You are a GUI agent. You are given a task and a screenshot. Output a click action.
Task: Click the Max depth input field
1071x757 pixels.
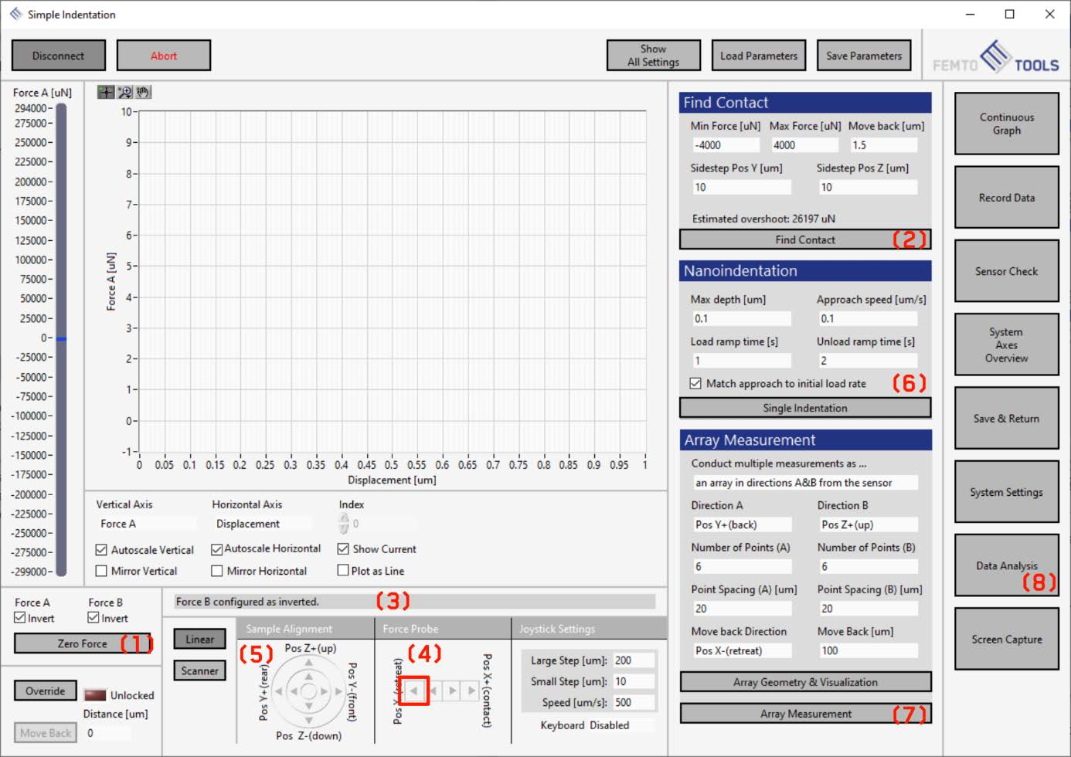tap(741, 318)
